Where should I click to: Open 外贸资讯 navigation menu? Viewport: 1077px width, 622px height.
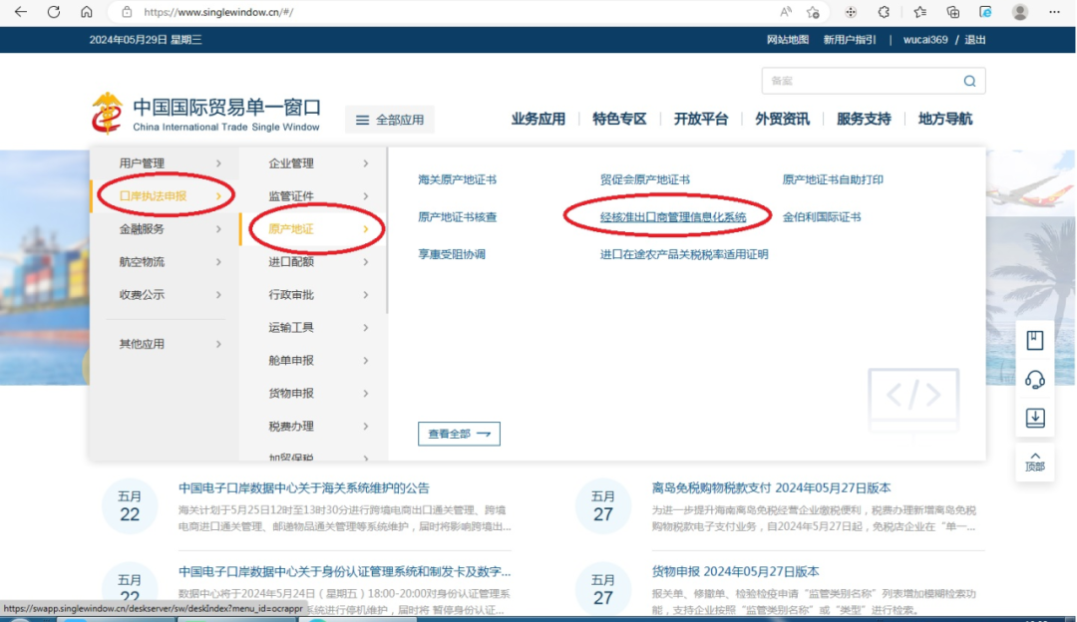point(782,119)
